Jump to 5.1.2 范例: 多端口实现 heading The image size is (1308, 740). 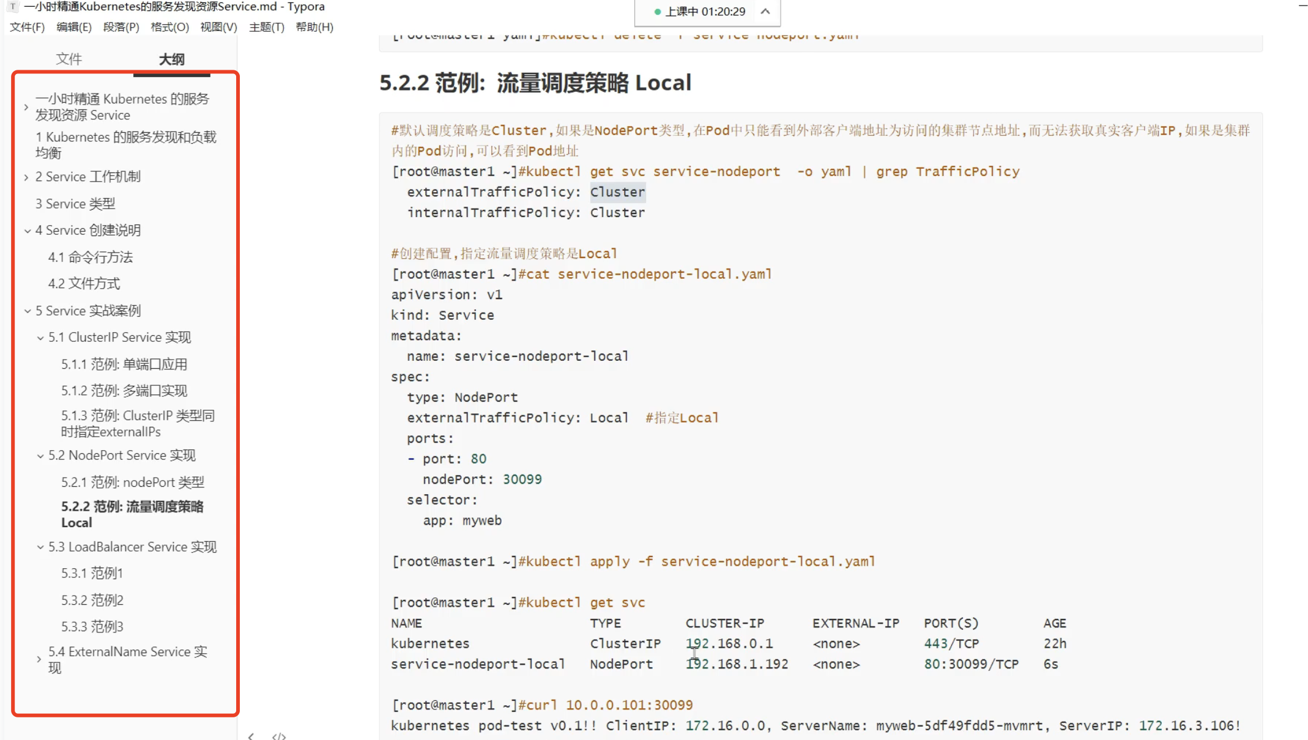pos(124,390)
